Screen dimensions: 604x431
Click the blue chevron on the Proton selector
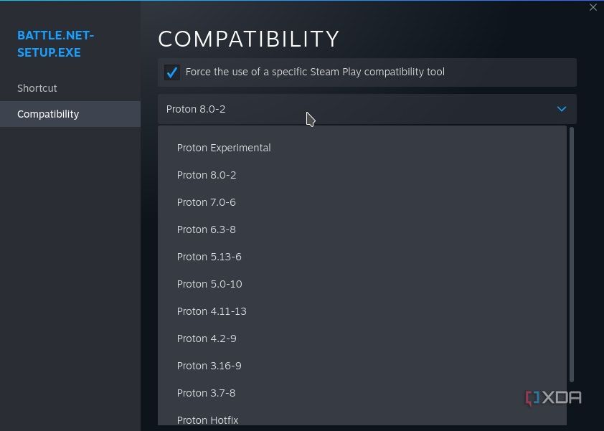coord(562,109)
